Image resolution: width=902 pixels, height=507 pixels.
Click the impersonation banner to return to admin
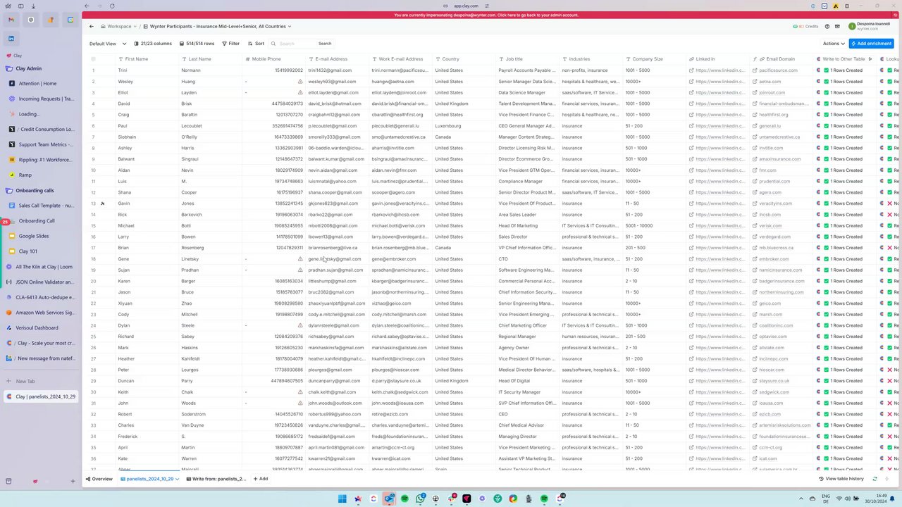coord(486,15)
